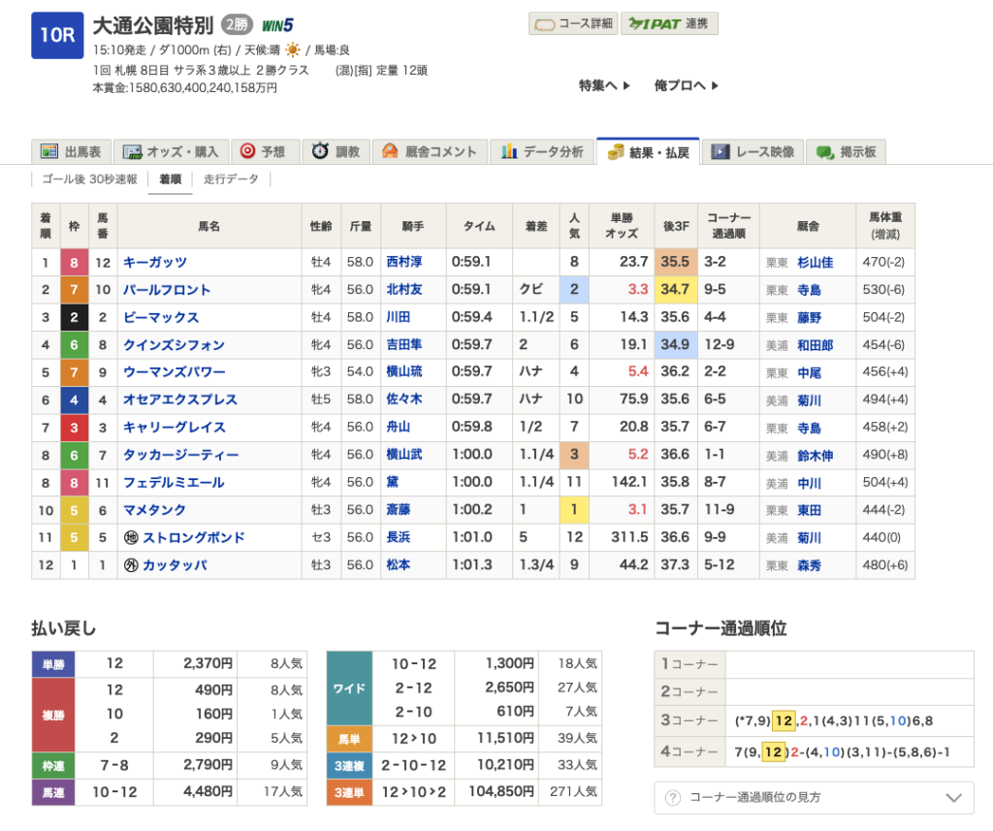993x831 pixels.
Task: Click the speech bubble icon on 掲示板
Action: (x=825, y=152)
